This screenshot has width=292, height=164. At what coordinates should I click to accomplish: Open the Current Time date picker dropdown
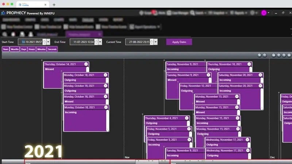pyautogui.click(x=156, y=42)
